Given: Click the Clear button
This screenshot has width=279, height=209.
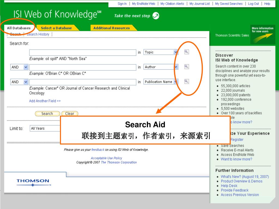Looking at the screenshot, I should tap(70, 113).
